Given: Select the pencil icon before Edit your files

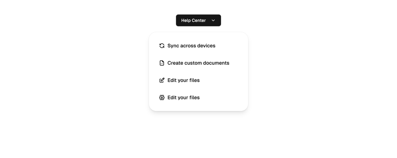Looking at the screenshot, I should coord(162,80).
